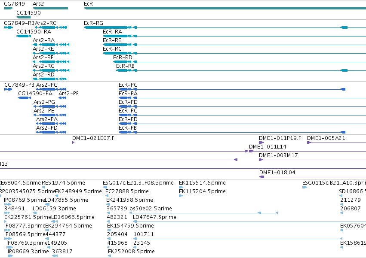366x258 pixels.
Task: Click the EcR-RD transcript label
Action: tap(123, 58)
